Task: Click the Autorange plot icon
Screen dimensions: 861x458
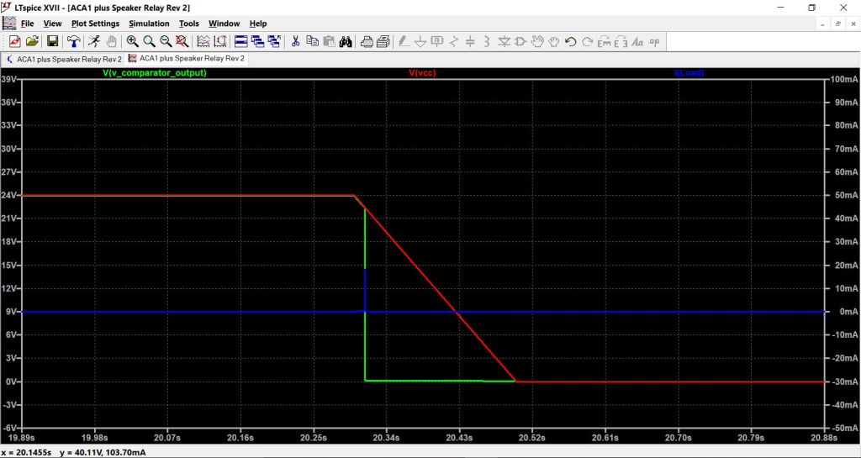Action: pos(203,42)
